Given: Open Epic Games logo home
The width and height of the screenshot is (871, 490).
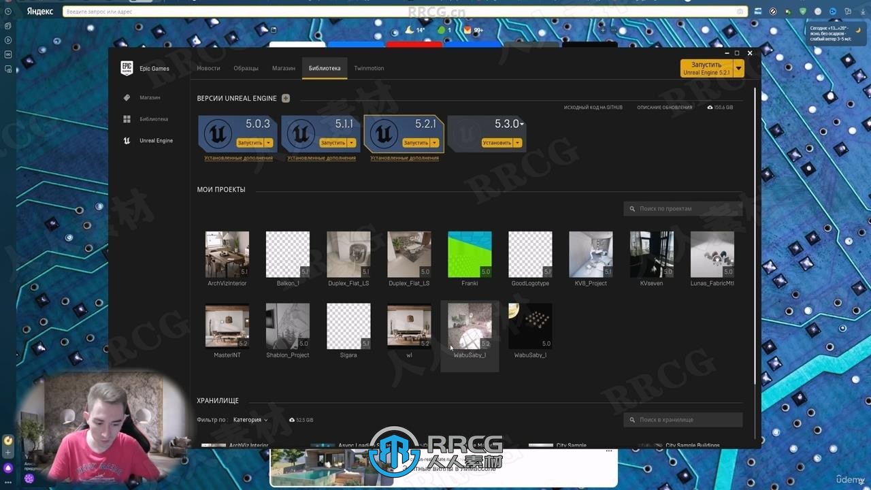Looking at the screenshot, I should [127, 68].
